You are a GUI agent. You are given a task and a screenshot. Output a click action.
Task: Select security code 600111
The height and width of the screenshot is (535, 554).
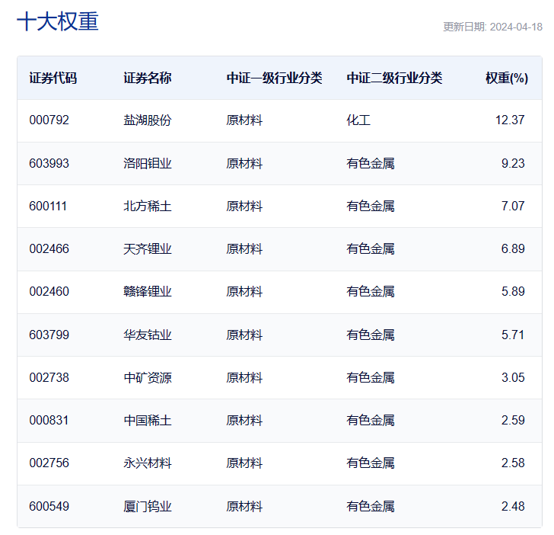48,206
